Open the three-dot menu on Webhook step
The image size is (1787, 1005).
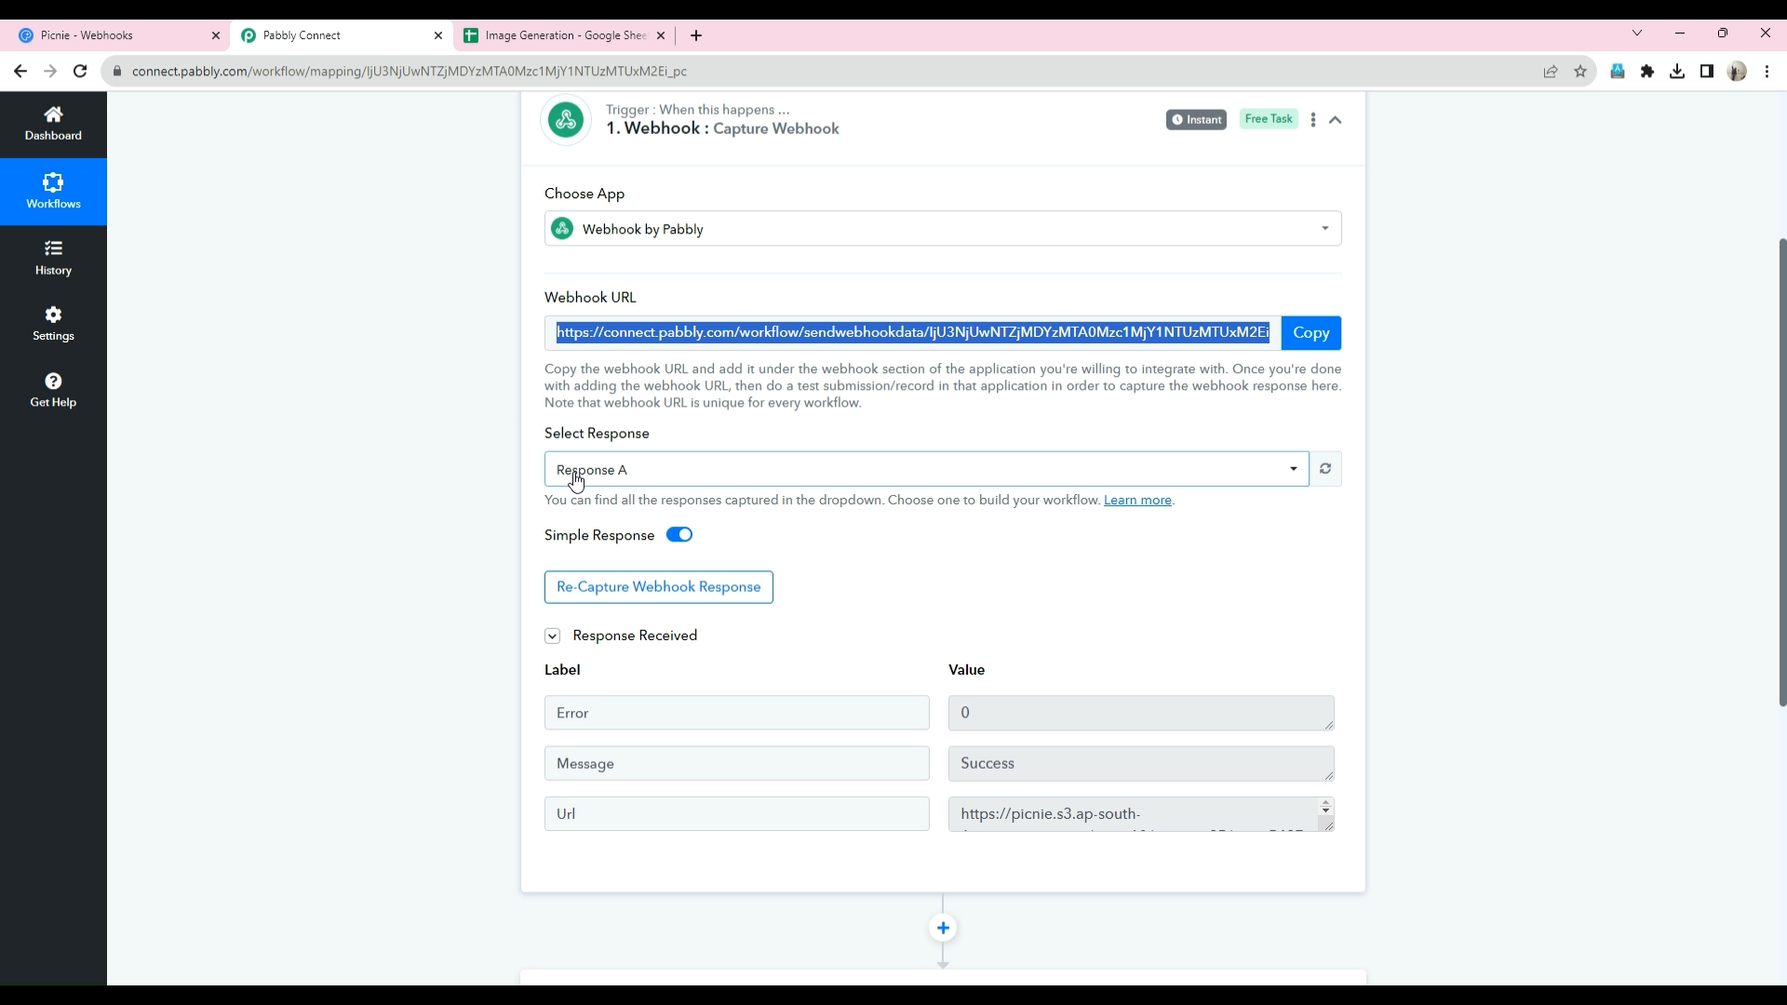coord(1312,120)
